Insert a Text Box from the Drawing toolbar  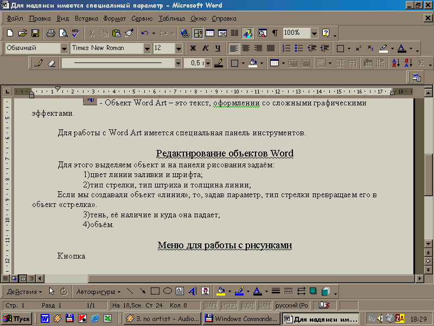click(x=180, y=291)
